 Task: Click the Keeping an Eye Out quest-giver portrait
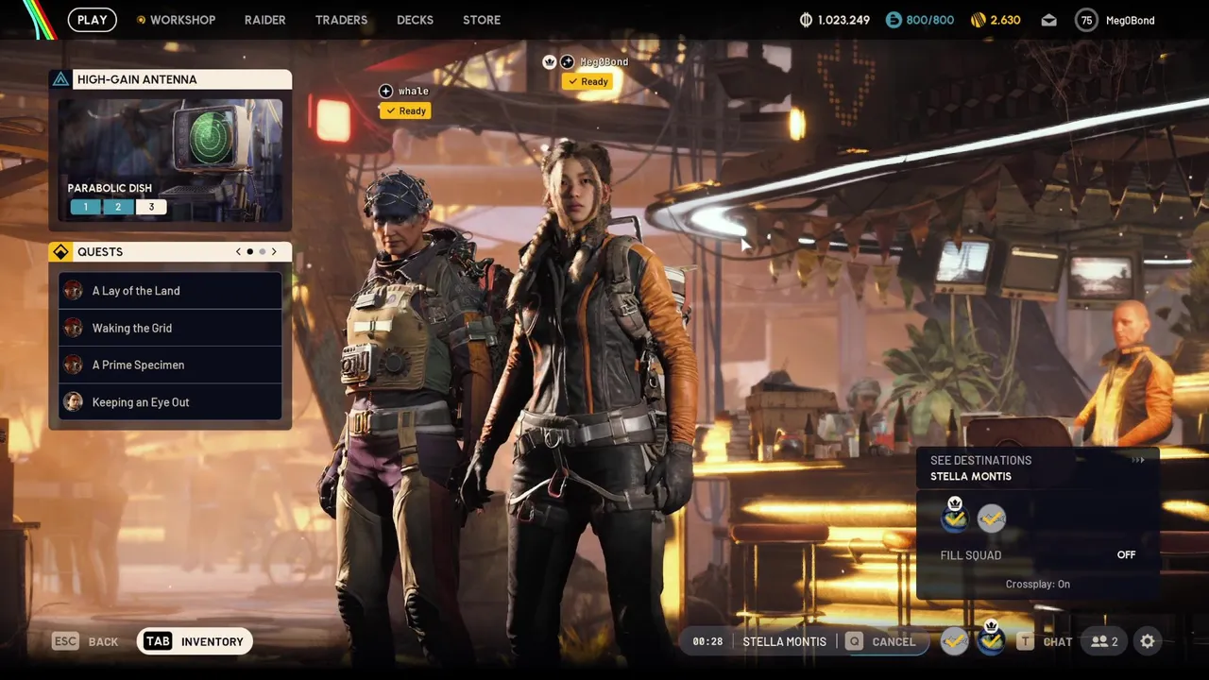73,402
